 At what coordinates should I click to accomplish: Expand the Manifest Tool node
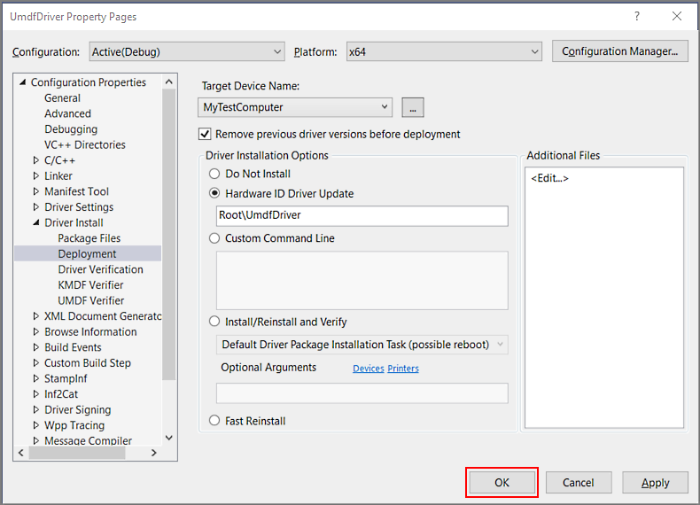(x=36, y=191)
